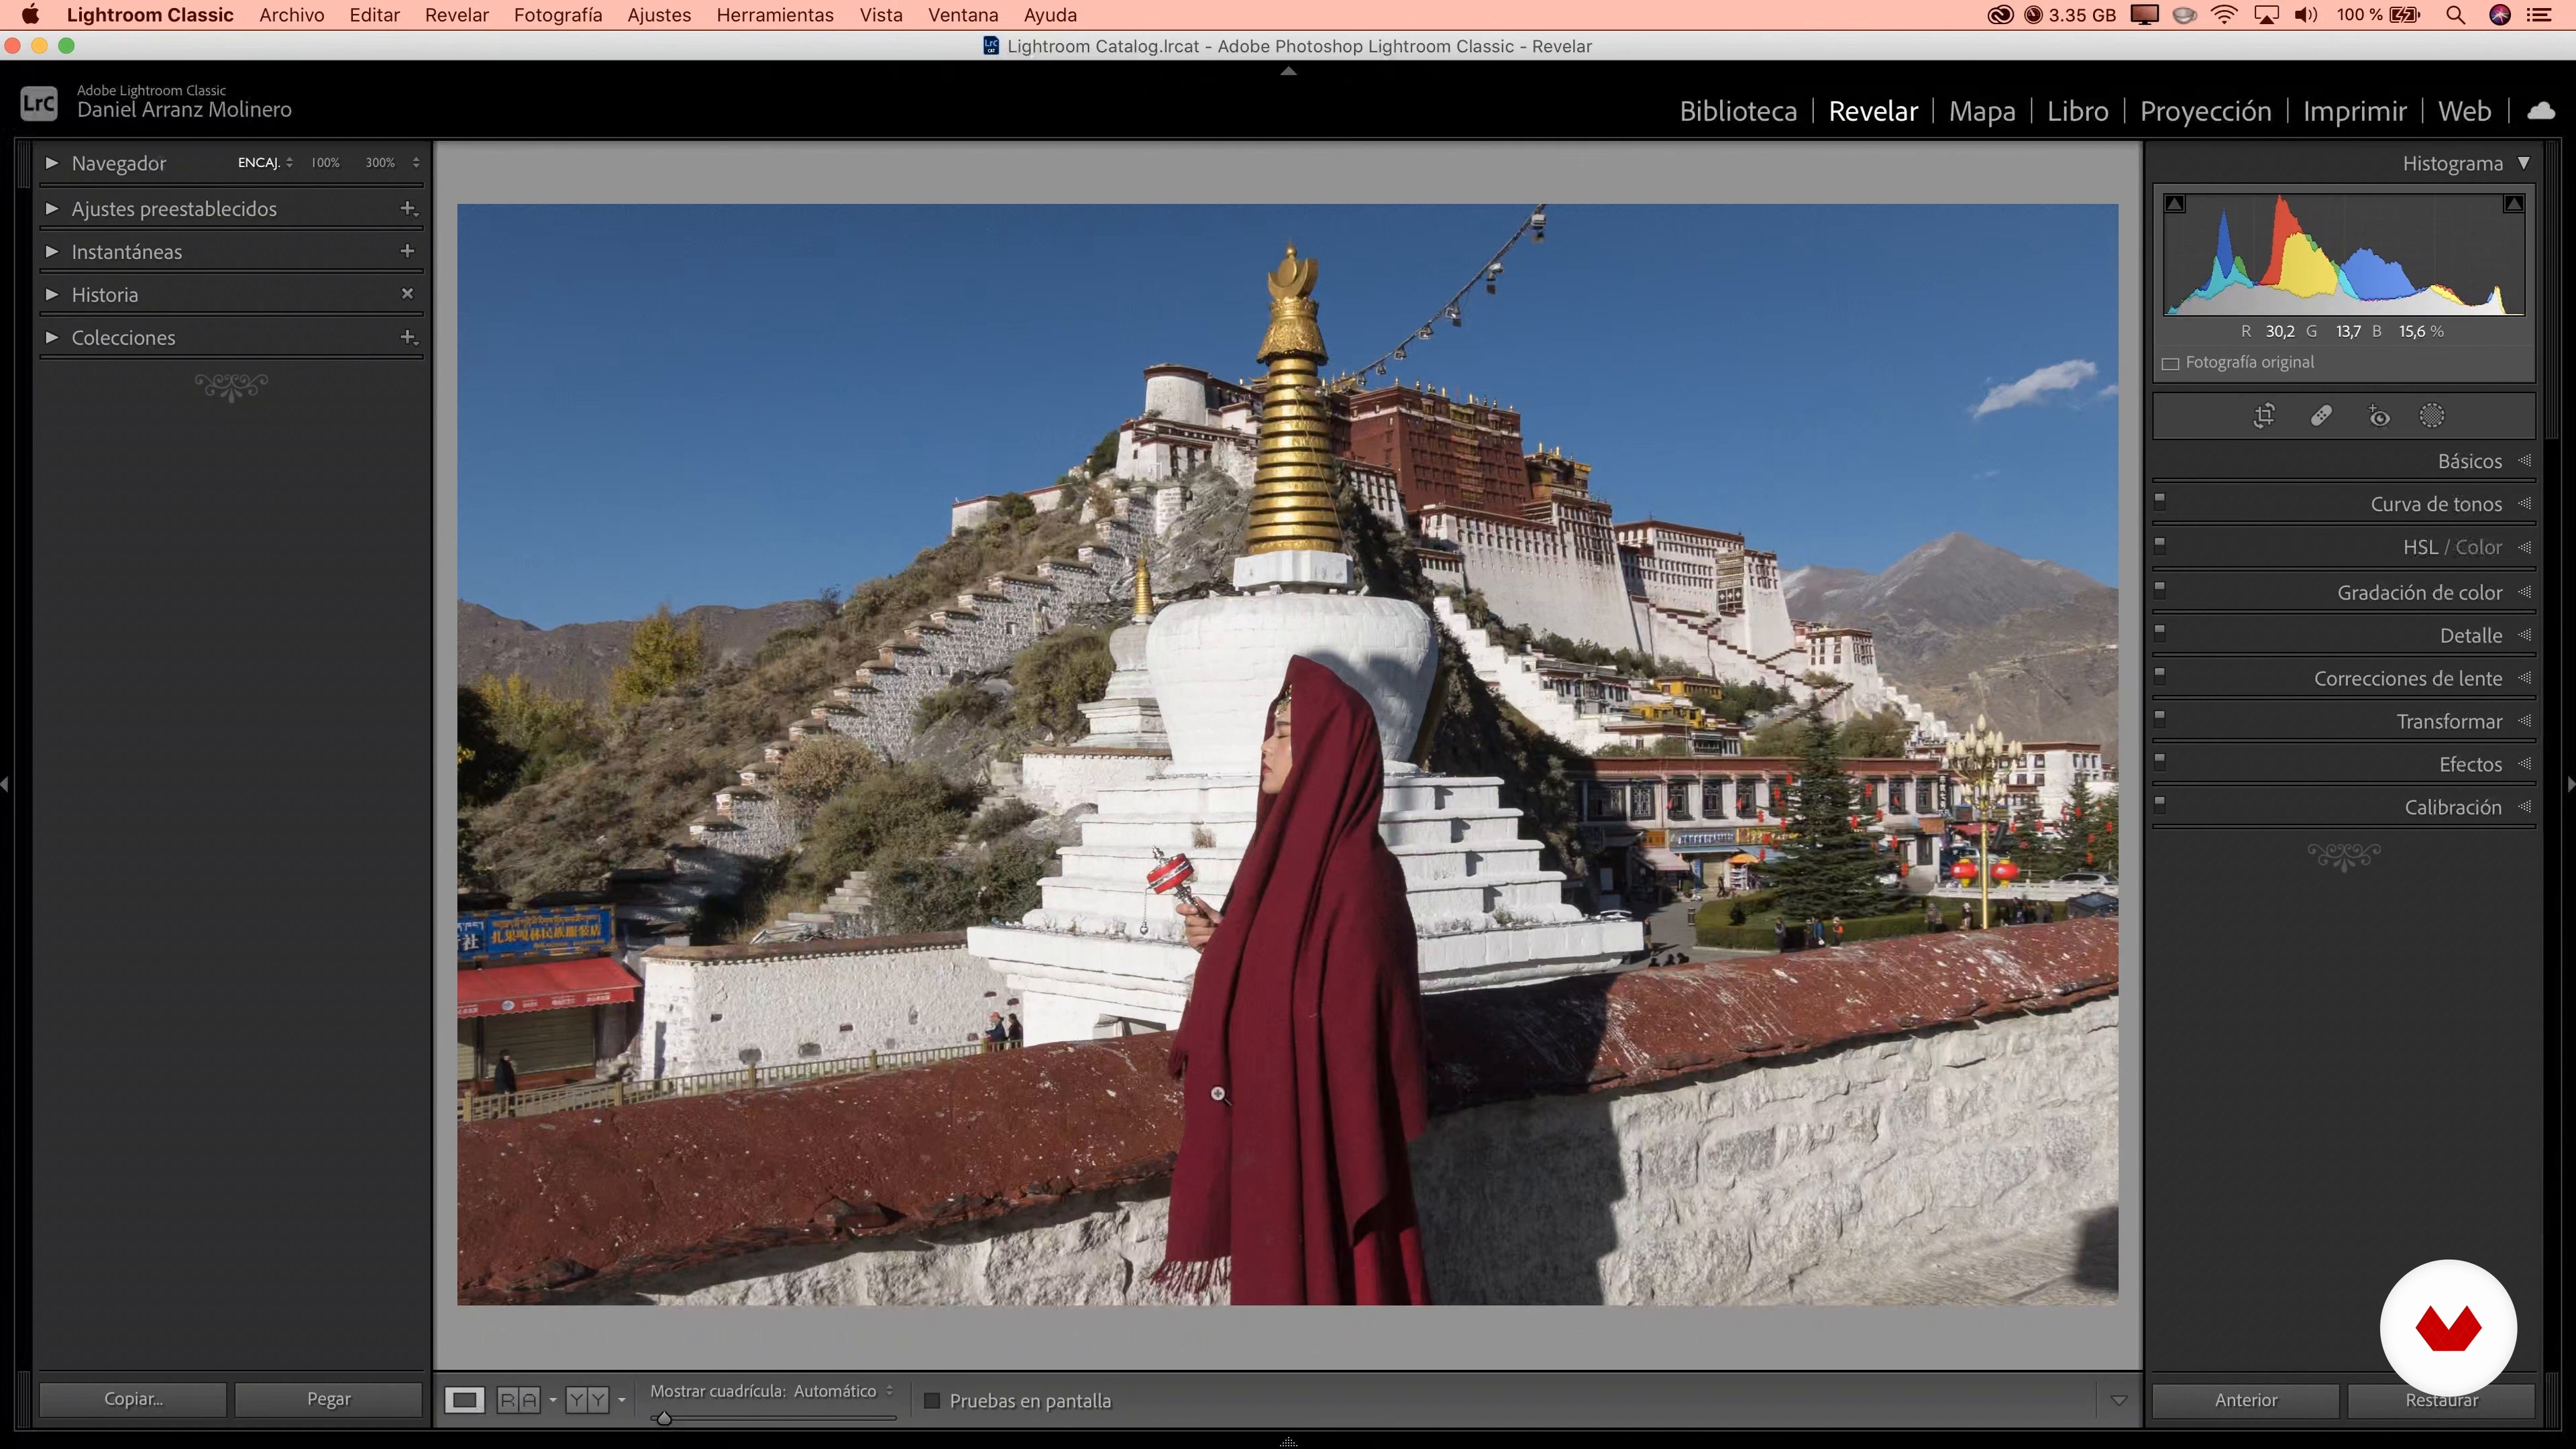The width and height of the screenshot is (2576, 1449).
Task: Set navigator zoom to 300%
Action: click(380, 162)
